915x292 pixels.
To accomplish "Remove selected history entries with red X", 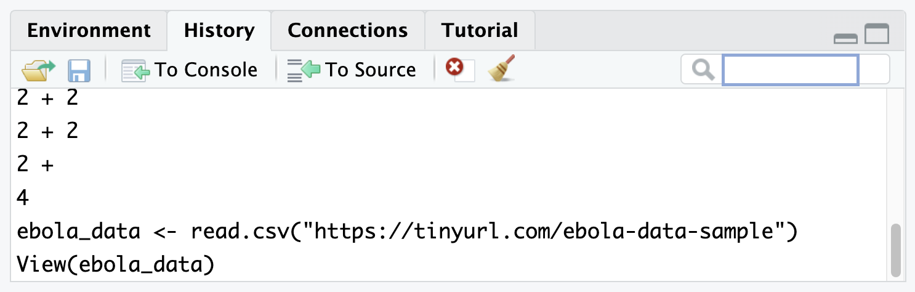I will tap(455, 67).
